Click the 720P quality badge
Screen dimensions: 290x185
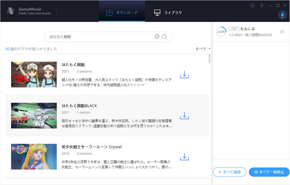(234, 29)
